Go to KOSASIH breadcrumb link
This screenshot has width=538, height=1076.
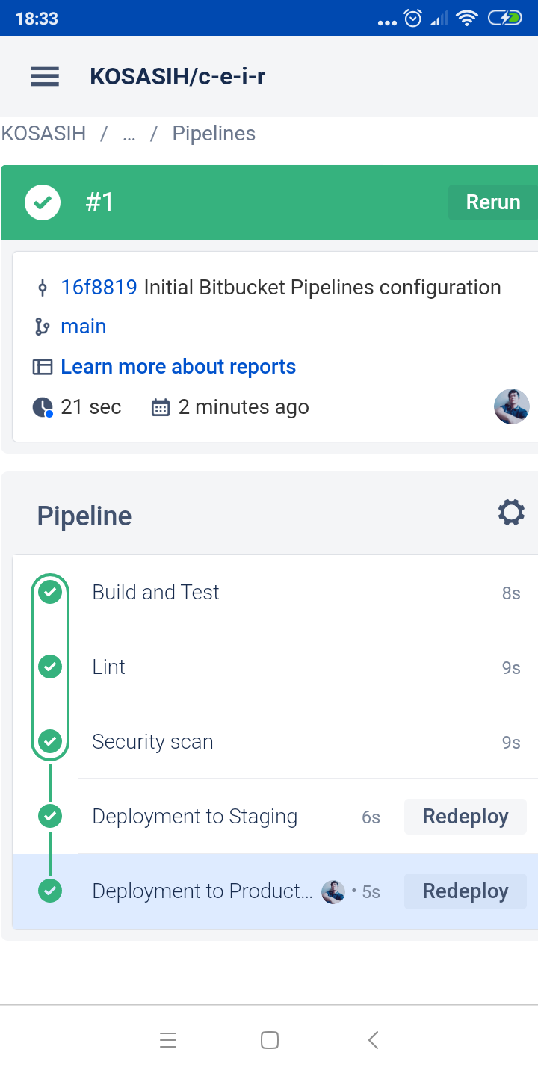click(43, 134)
